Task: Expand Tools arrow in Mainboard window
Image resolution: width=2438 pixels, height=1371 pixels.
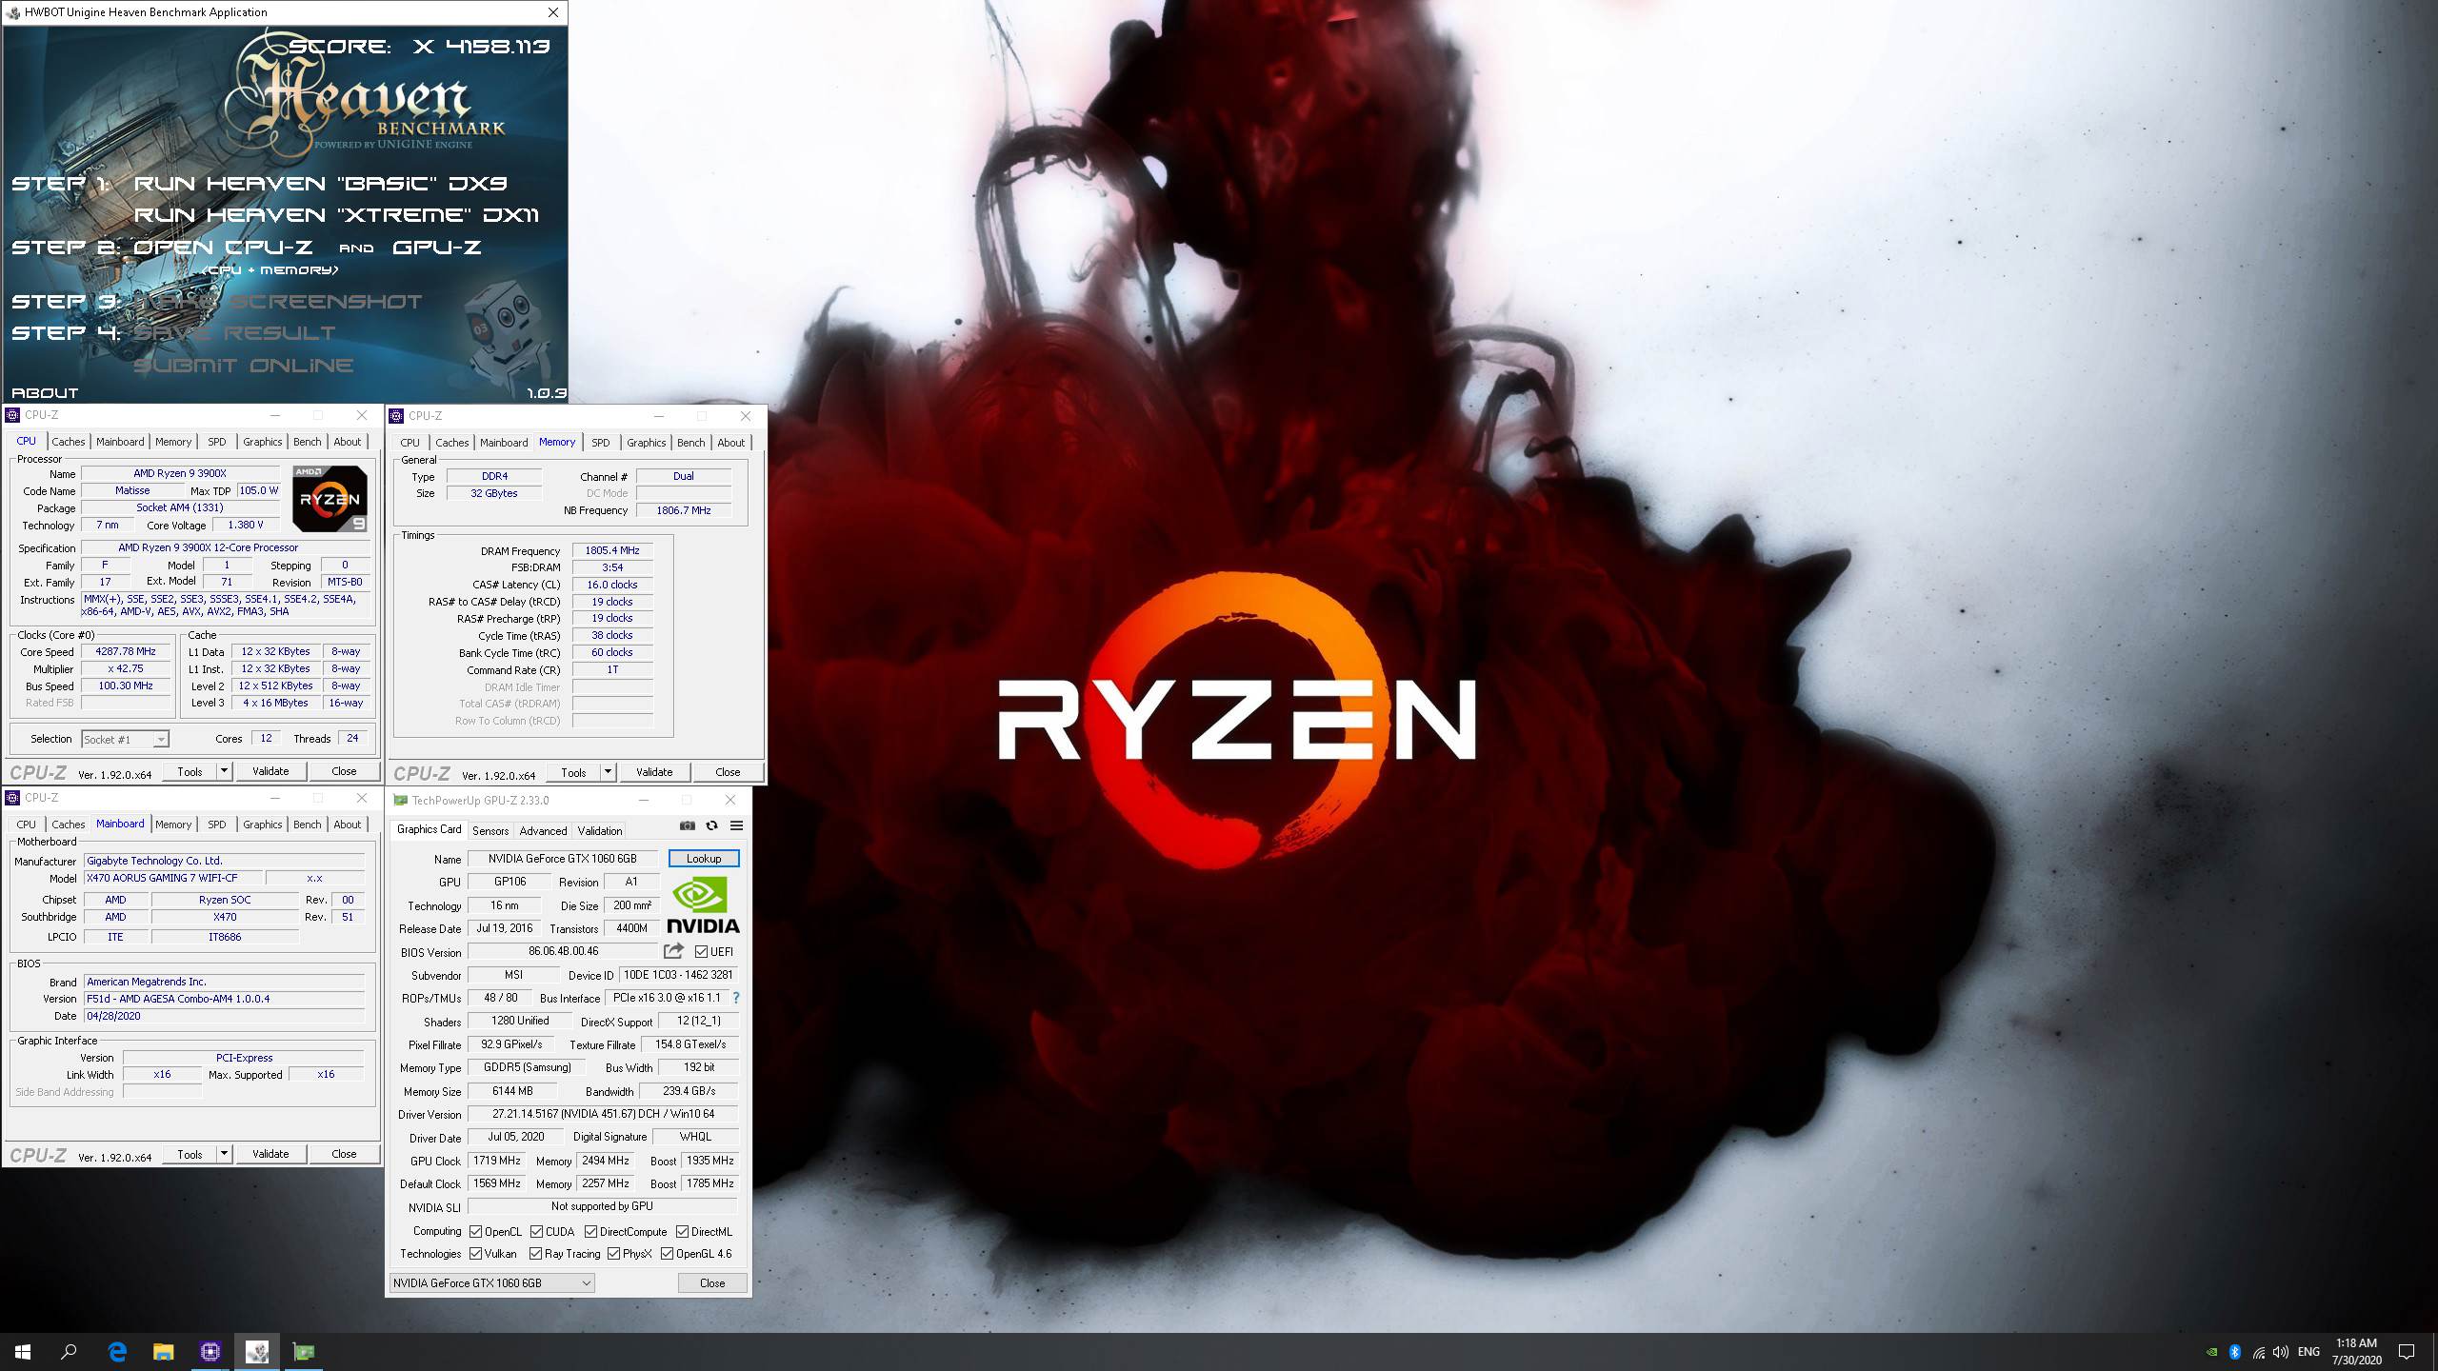Action: [224, 1154]
